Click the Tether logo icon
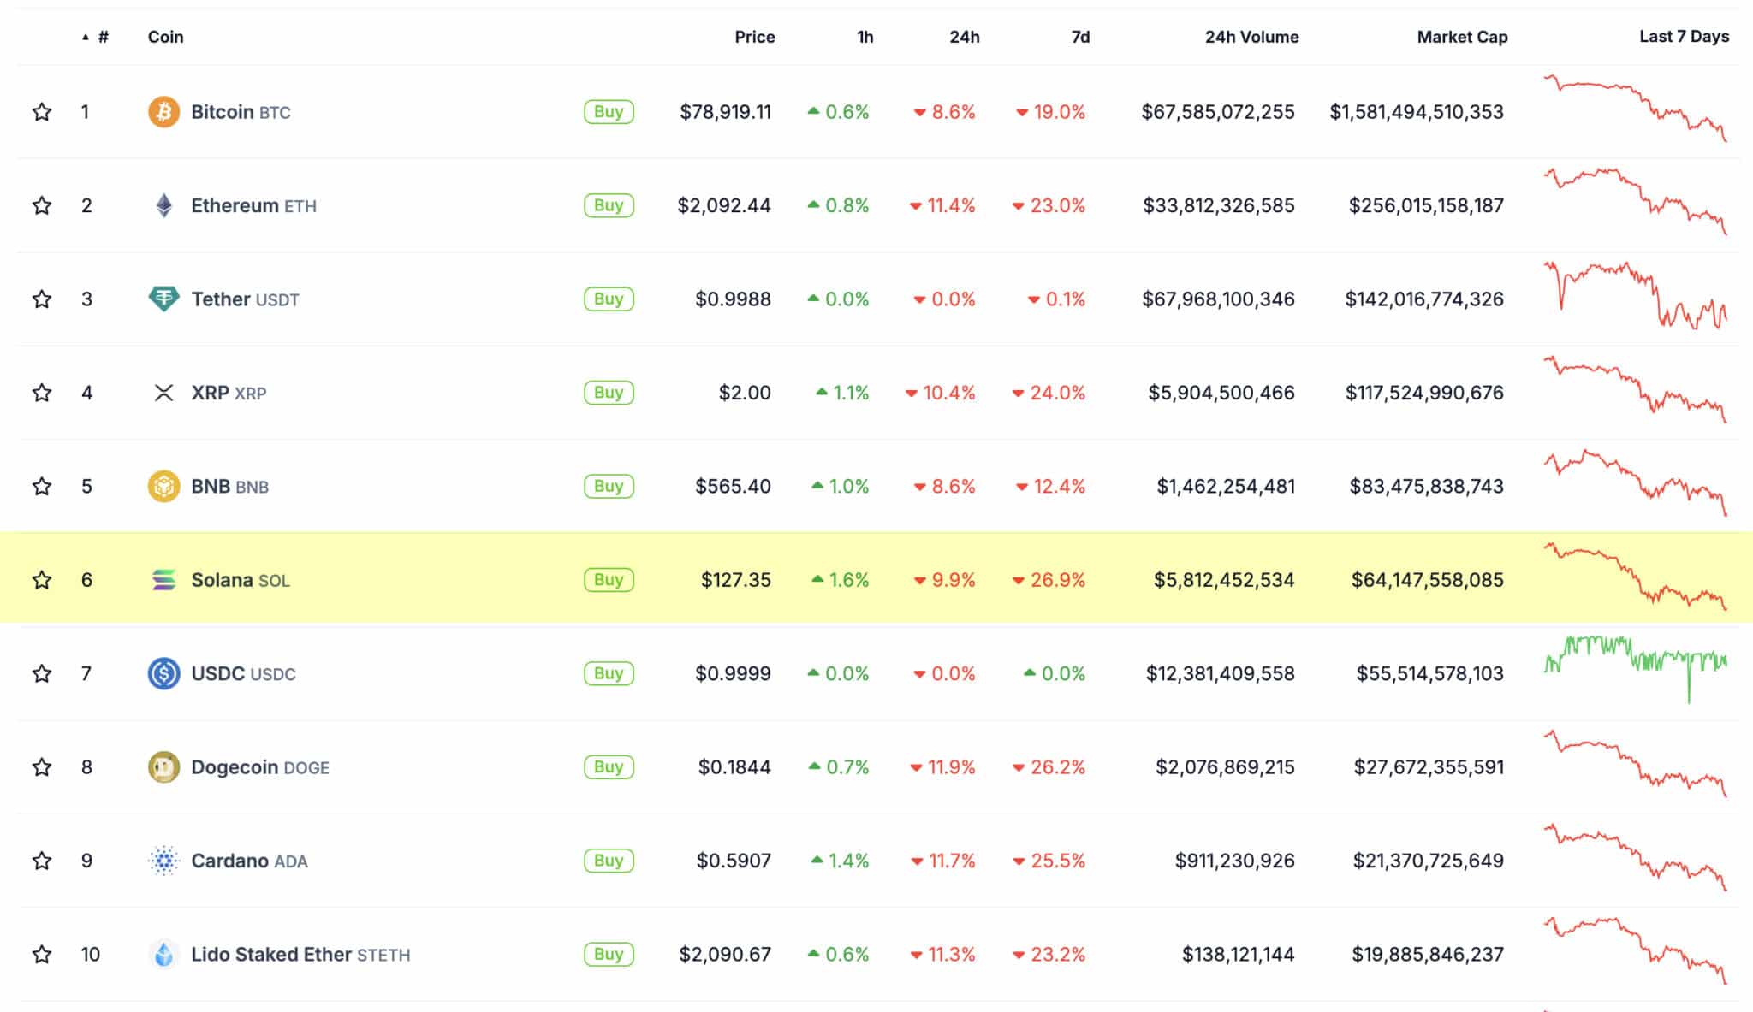1753x1012 pixels. (163, 299)
